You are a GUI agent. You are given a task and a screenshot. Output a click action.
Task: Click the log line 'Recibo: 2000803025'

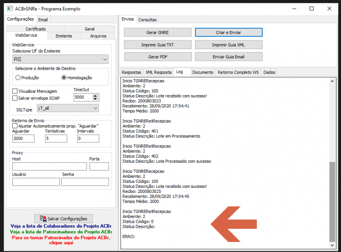142,192
